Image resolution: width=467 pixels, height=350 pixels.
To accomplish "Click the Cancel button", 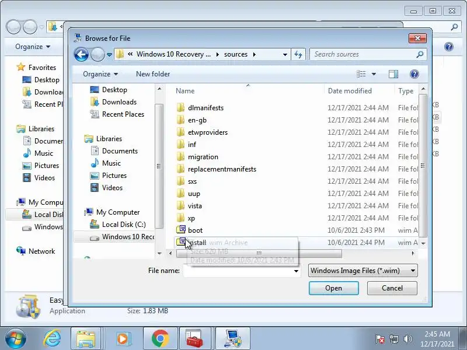I will 392,288.
